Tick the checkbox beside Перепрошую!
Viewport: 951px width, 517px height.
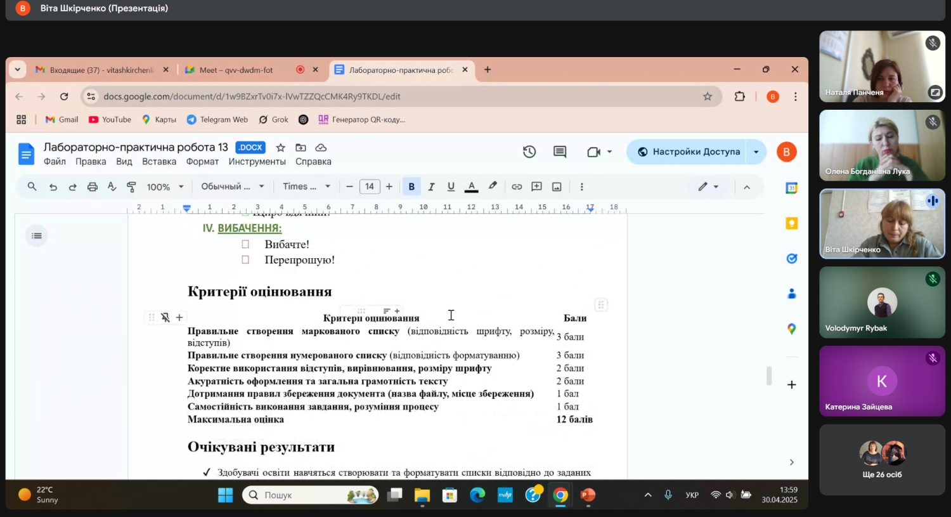point(245,259)
